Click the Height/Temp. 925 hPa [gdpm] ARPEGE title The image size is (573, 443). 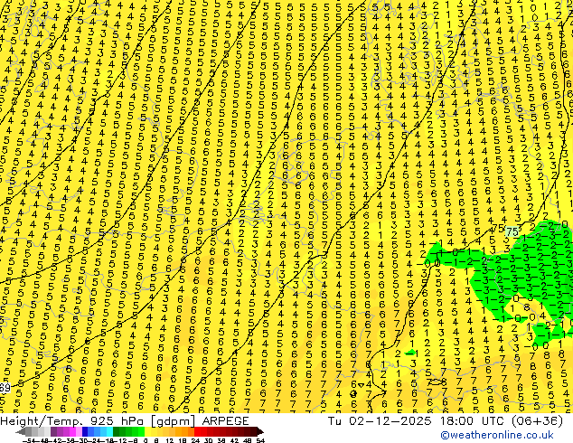[125, 421]
